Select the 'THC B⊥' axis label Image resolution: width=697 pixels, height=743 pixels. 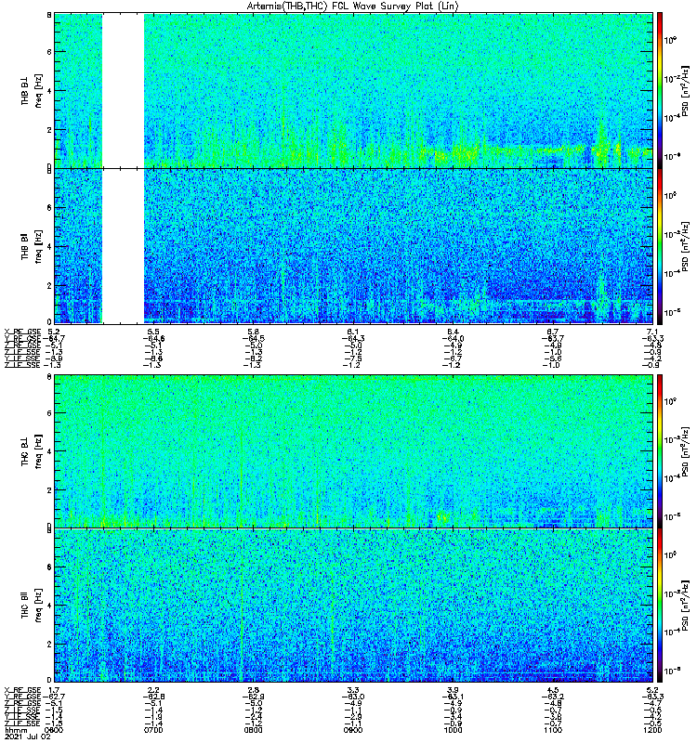[25, 451]
